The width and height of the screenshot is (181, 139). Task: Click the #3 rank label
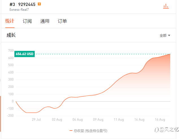pyautogui.click(x=12, y=4)
